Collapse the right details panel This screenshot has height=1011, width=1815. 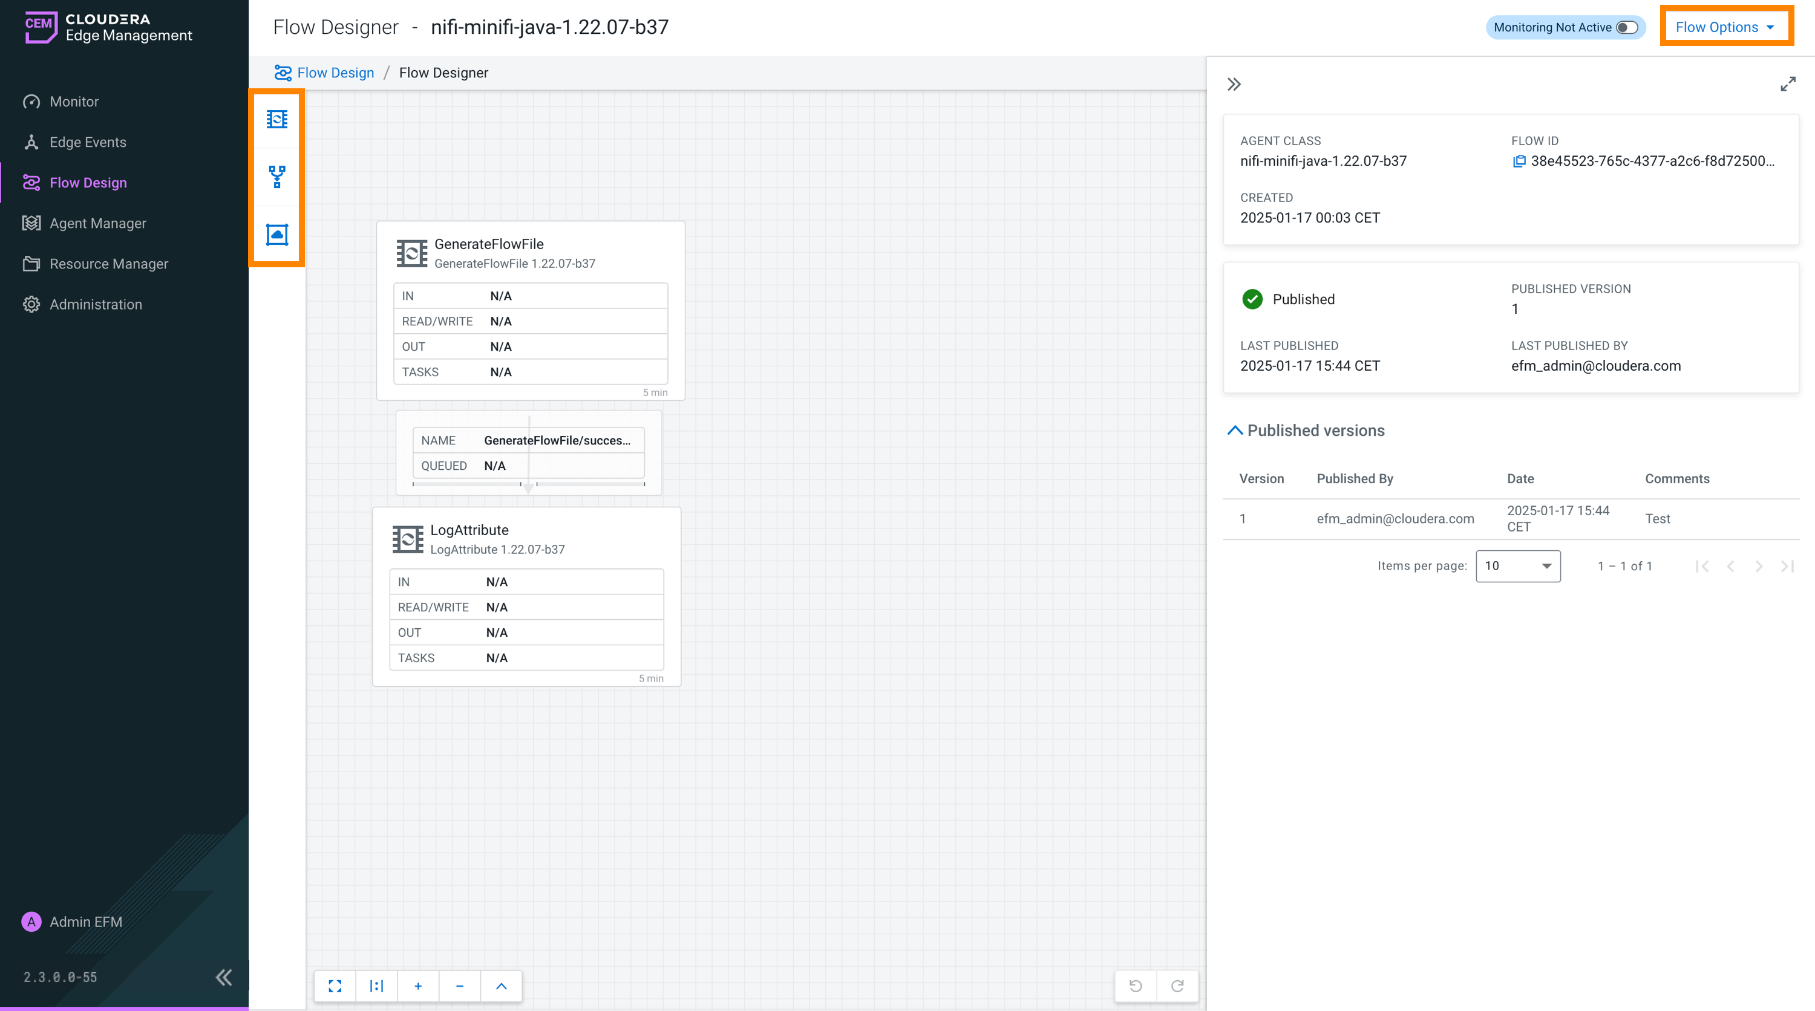pos(1234,85)
